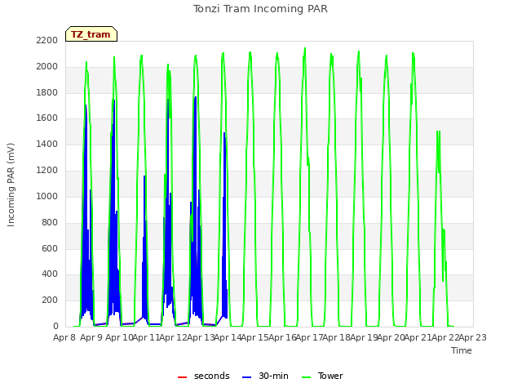This screenshot has height=392, width=522.
Task: Click the red seconds legend color marker
Action: 182,377
